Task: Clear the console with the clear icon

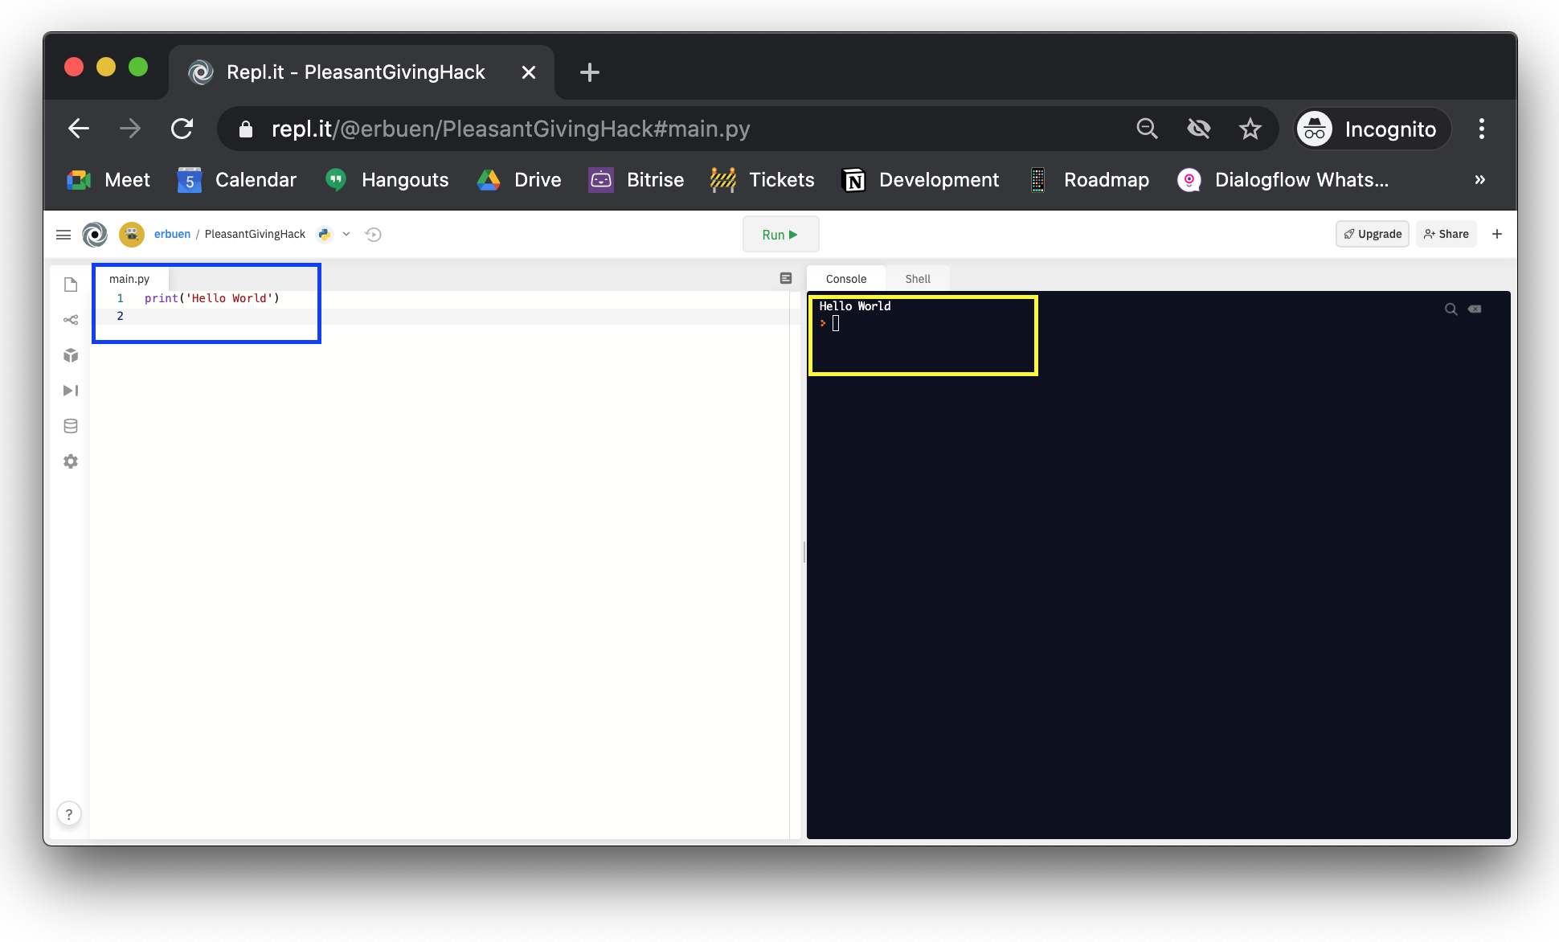Action: (x=1475, y=309)
